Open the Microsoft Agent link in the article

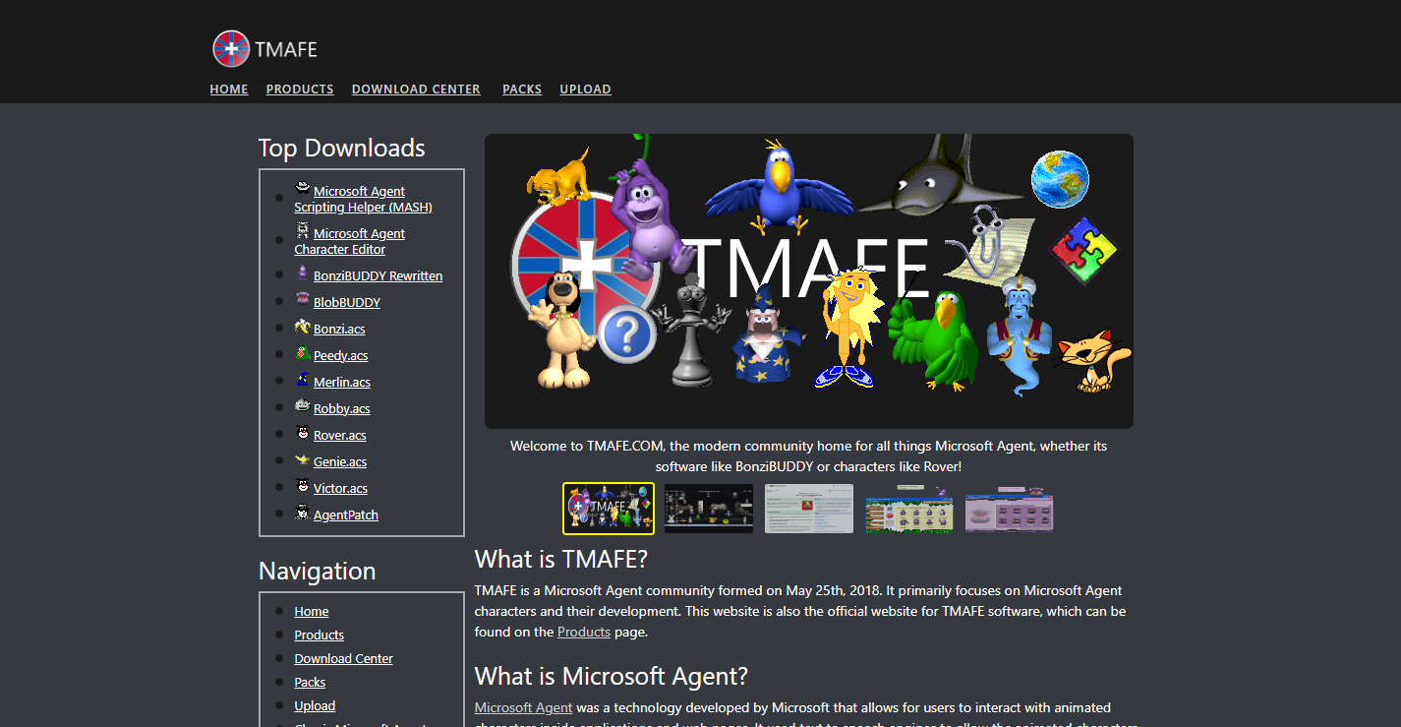(523, 707)
